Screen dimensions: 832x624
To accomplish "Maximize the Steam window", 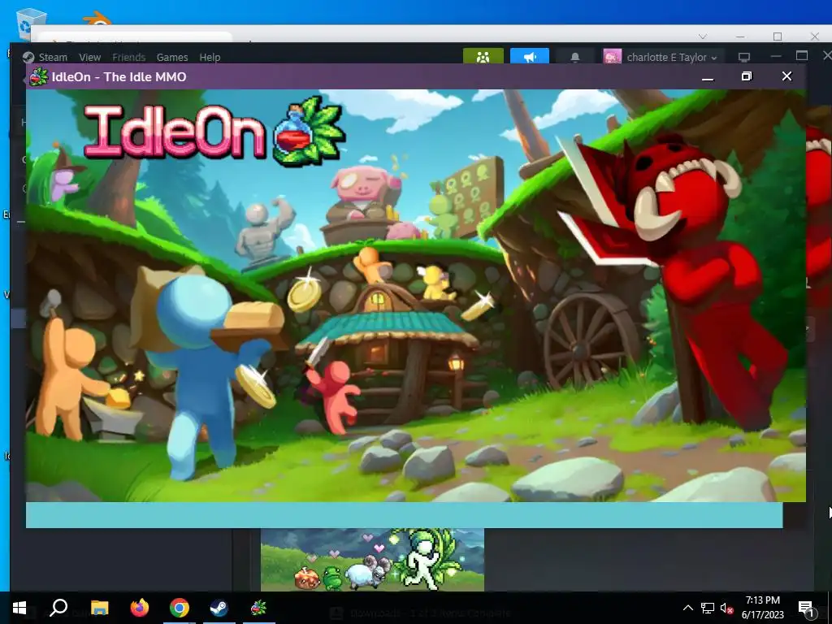I will pyautogui.click(x=802, y=56).
